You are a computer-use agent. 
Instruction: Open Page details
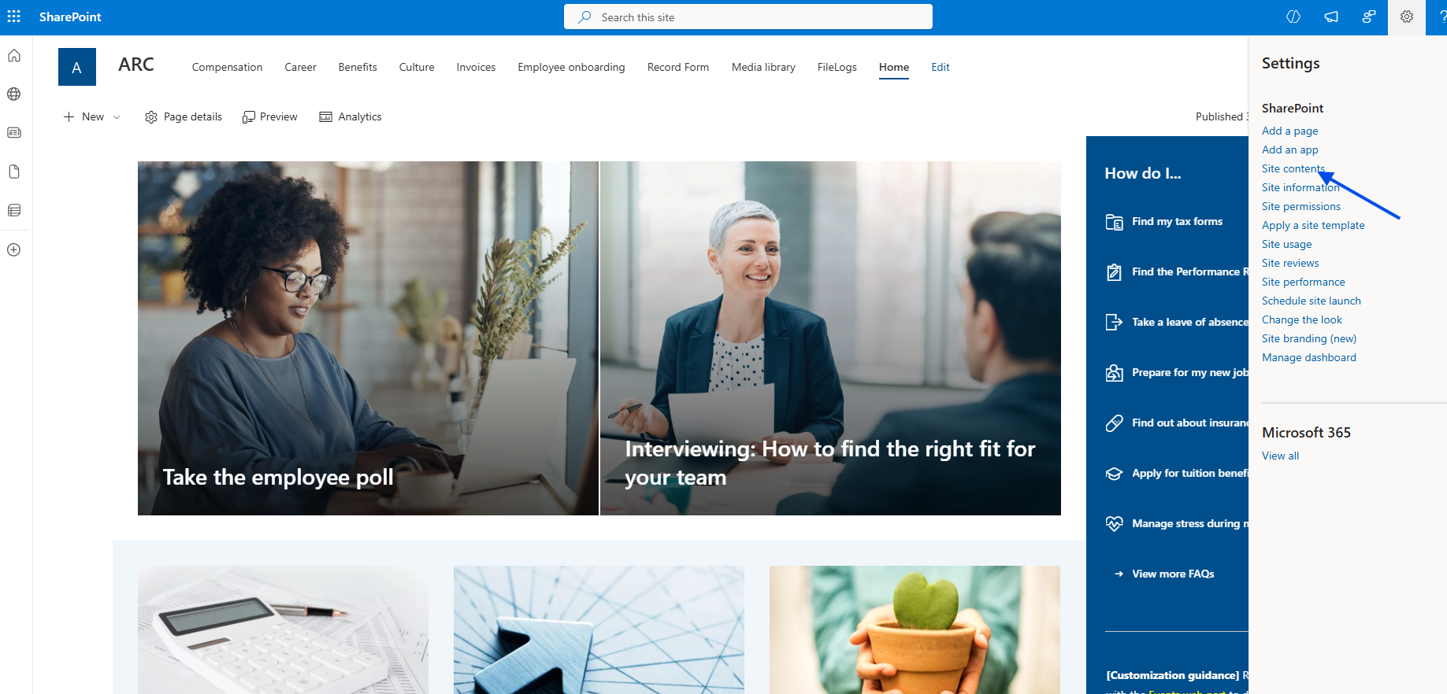coord(184,117)
